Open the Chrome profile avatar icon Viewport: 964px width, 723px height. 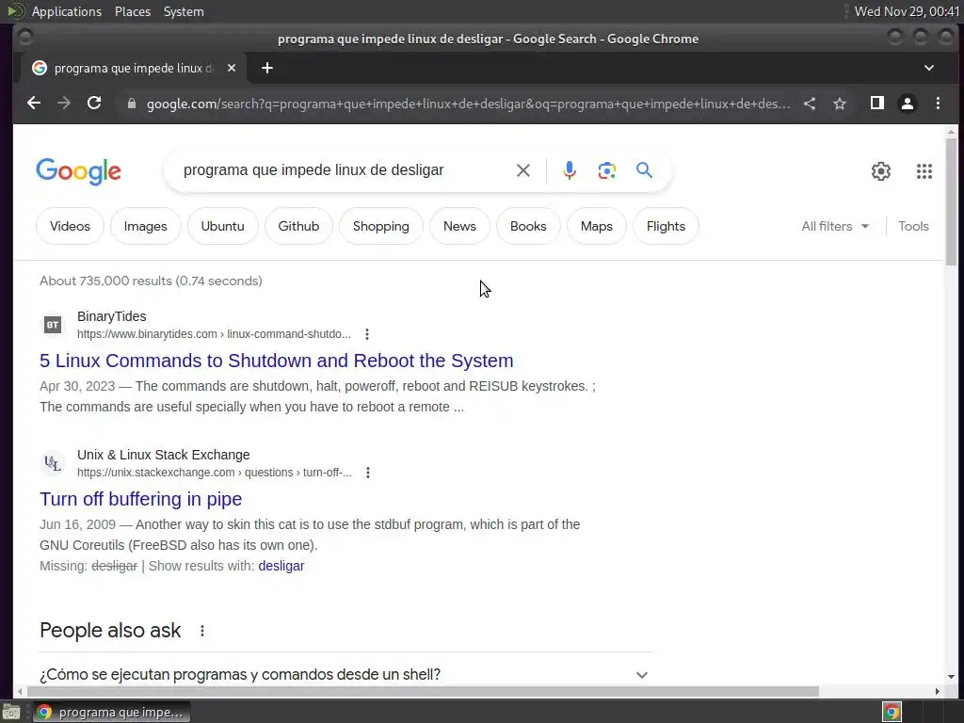tap(908, 104)
